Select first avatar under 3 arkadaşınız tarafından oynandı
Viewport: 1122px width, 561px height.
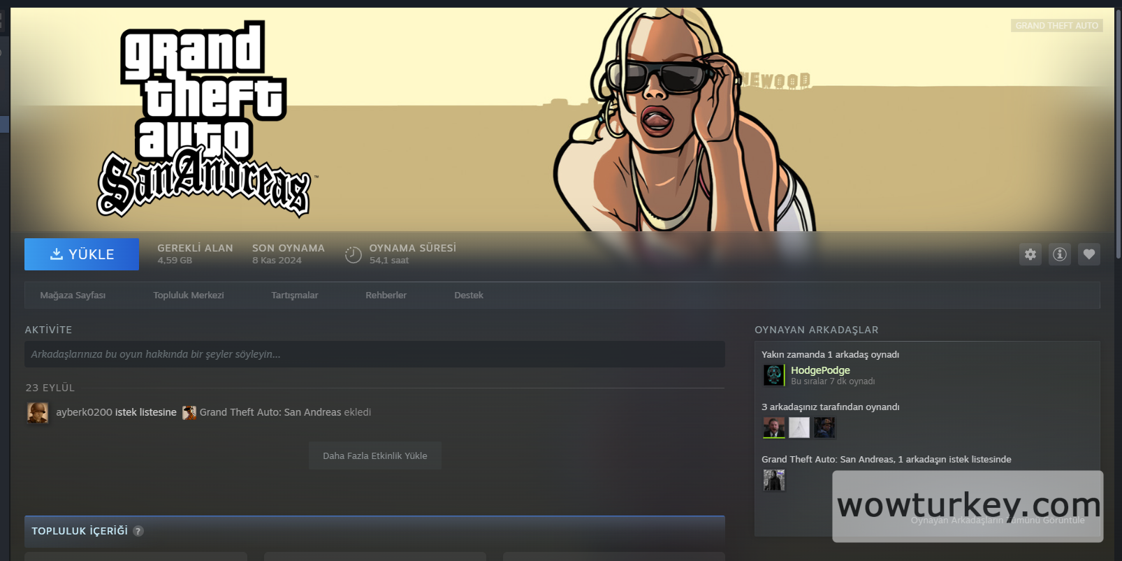pos(774,428)
